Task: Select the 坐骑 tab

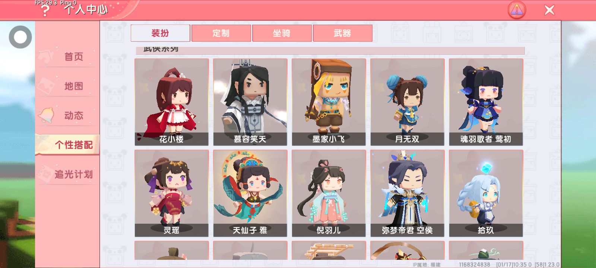Action: pyautogui.click(x=282, y=33)
